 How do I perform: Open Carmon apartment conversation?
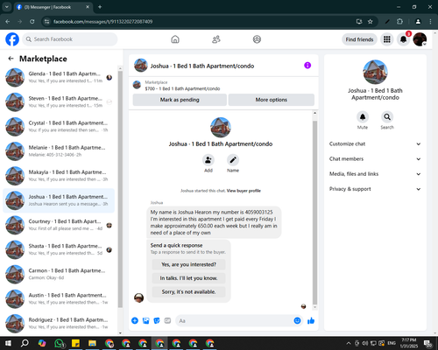(59, 274)
